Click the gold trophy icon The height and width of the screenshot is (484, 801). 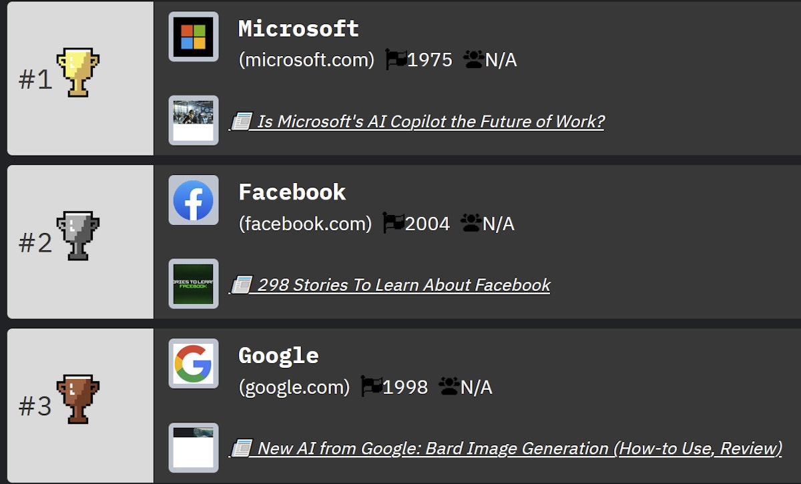click(x=78, y=72)
